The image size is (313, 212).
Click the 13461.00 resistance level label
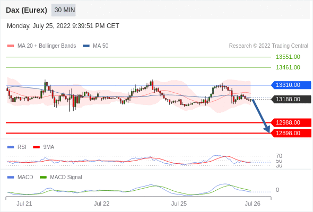288,67
